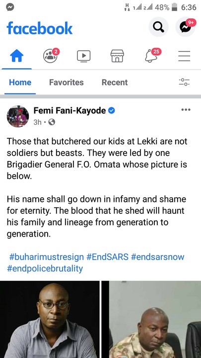Open Femi Fani-Kayode profile name
This screenshot has width=201, height=358.
pos(70,111)
